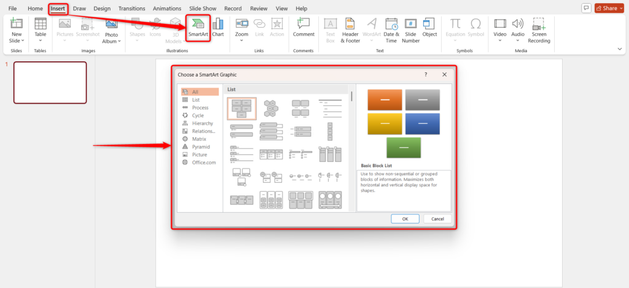
Task: Open the dialog Help question mark
Action: 426,74
